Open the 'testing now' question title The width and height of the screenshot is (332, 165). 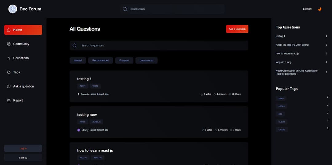(87, 115)
